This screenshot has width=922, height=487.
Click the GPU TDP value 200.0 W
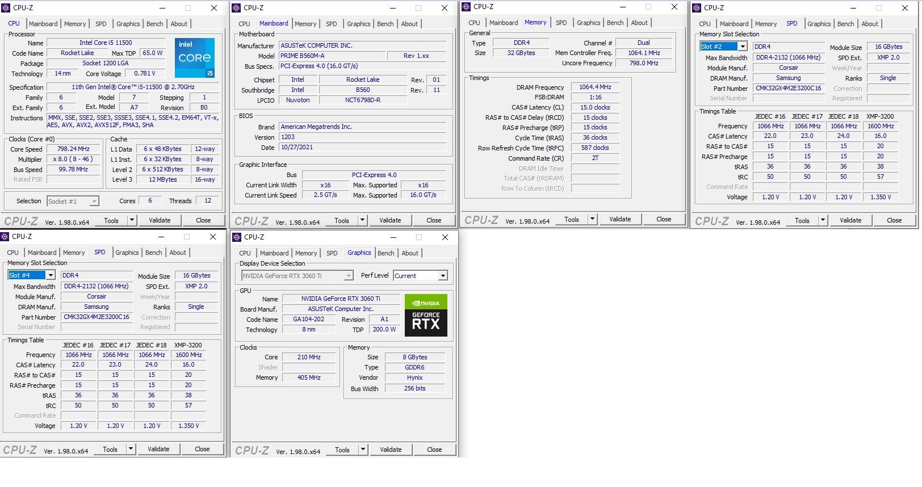[x=384, y=329]
